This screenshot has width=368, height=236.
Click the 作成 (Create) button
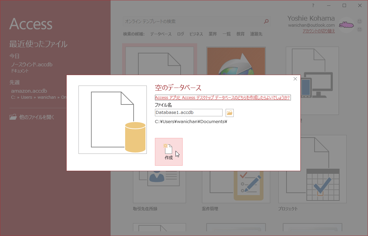[x=168, y=152]
